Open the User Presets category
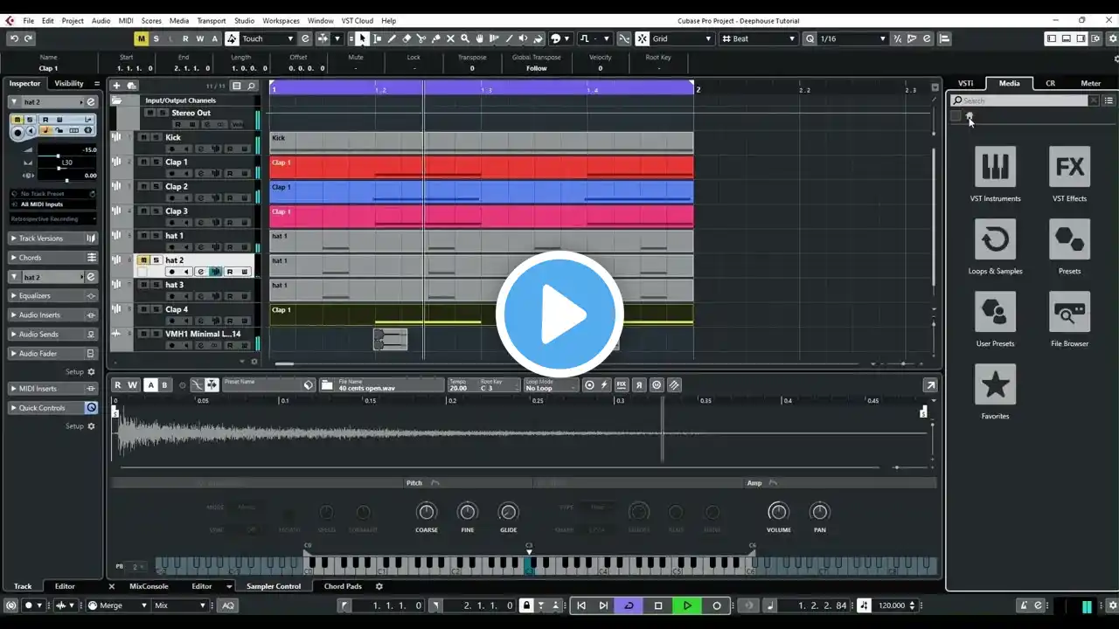1119x629 pixels. (995, 311)
